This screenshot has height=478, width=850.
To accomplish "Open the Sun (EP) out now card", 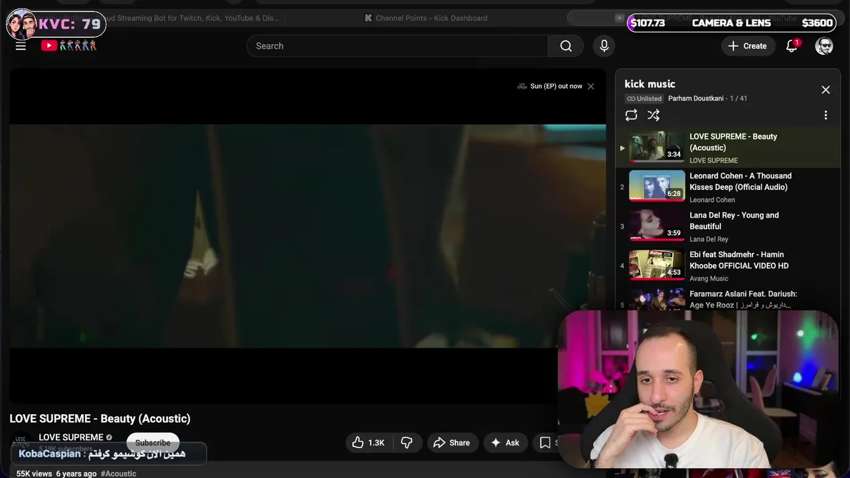I will (x=550, y=86).
